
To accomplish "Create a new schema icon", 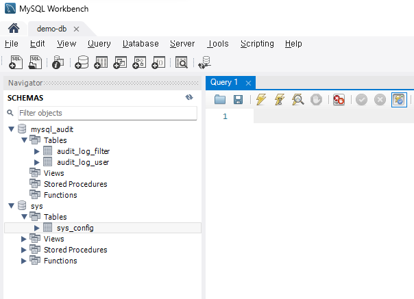I will [x=82, y=62].
